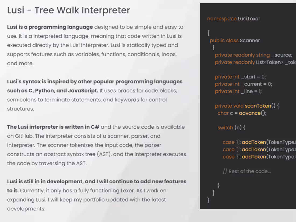Click the "char c = advance();" code line

pos(242,113)
